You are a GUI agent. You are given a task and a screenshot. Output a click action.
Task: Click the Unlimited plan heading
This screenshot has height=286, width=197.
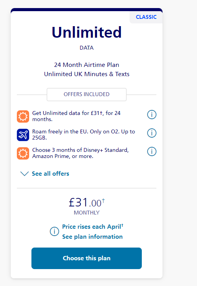click(x=87, y=32)
